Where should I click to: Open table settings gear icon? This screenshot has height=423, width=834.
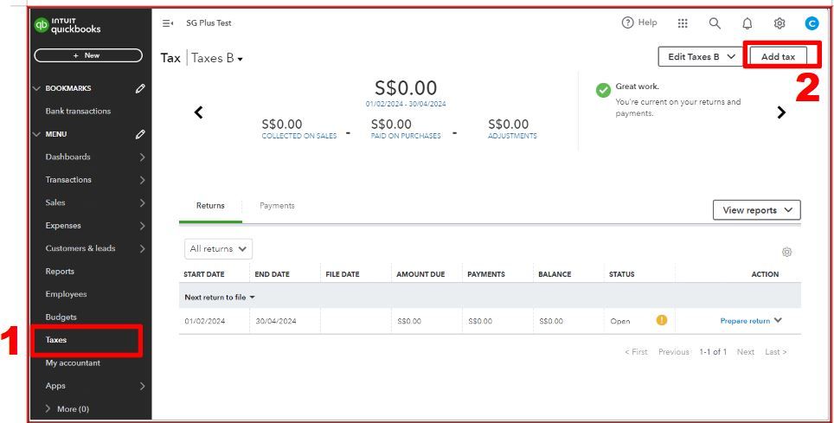(x=786, y=253)
